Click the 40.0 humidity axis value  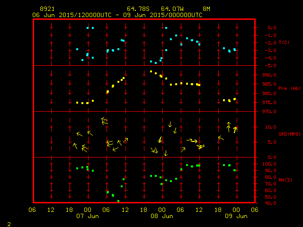[270, 203]
